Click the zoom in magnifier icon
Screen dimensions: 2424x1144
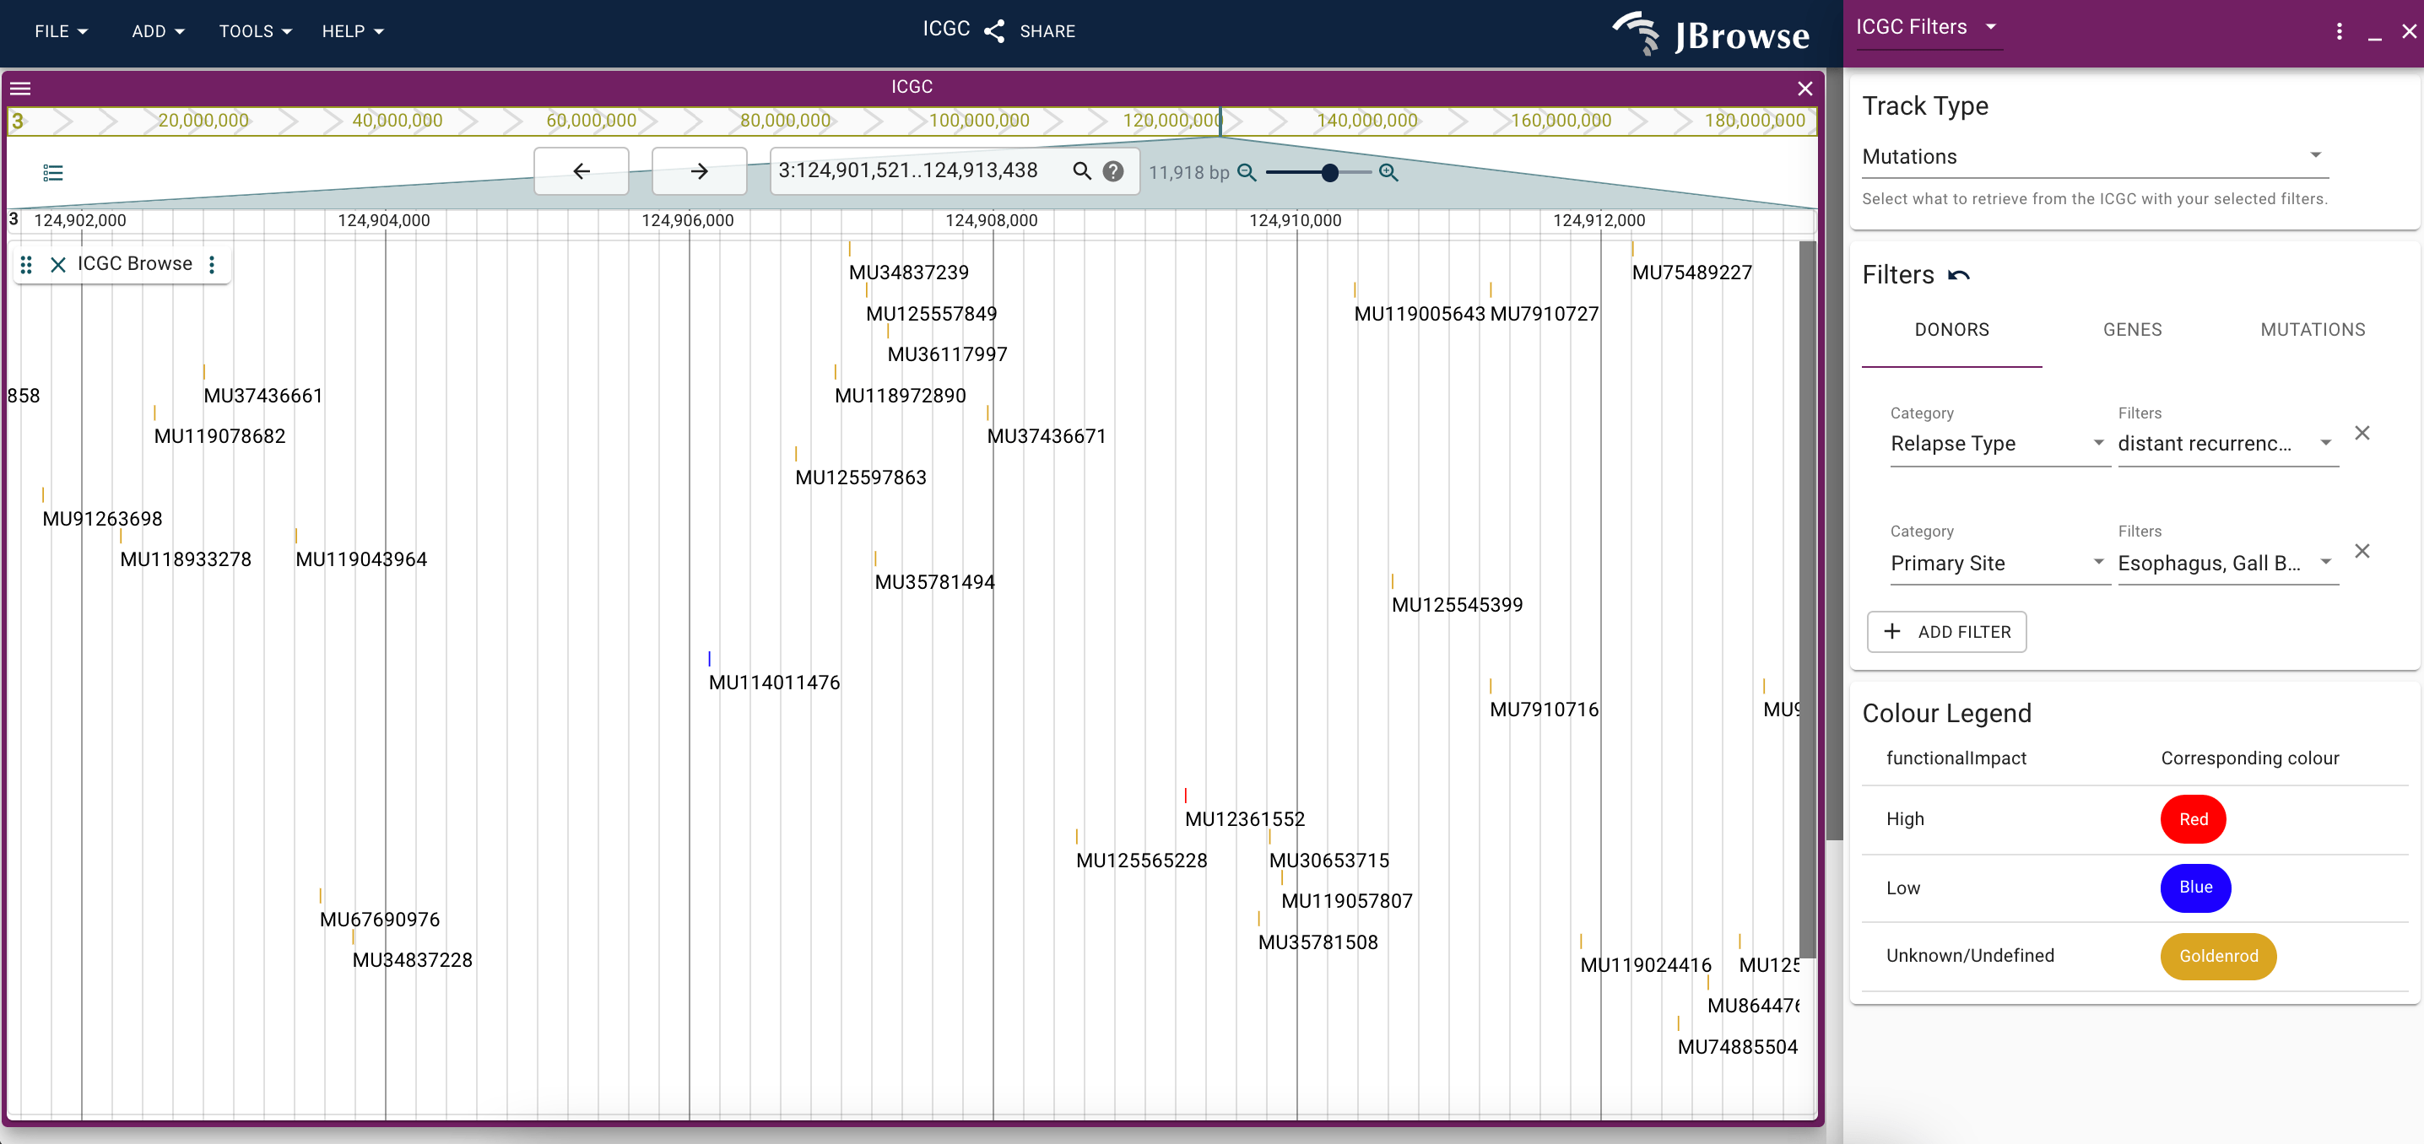point(1388,172)
